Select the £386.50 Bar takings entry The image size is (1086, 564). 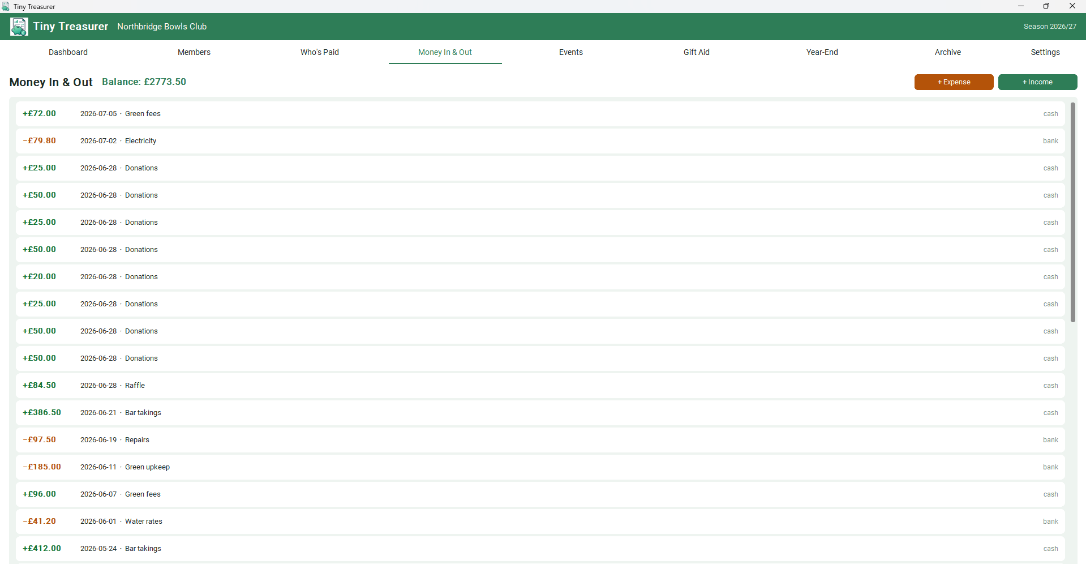540,413
